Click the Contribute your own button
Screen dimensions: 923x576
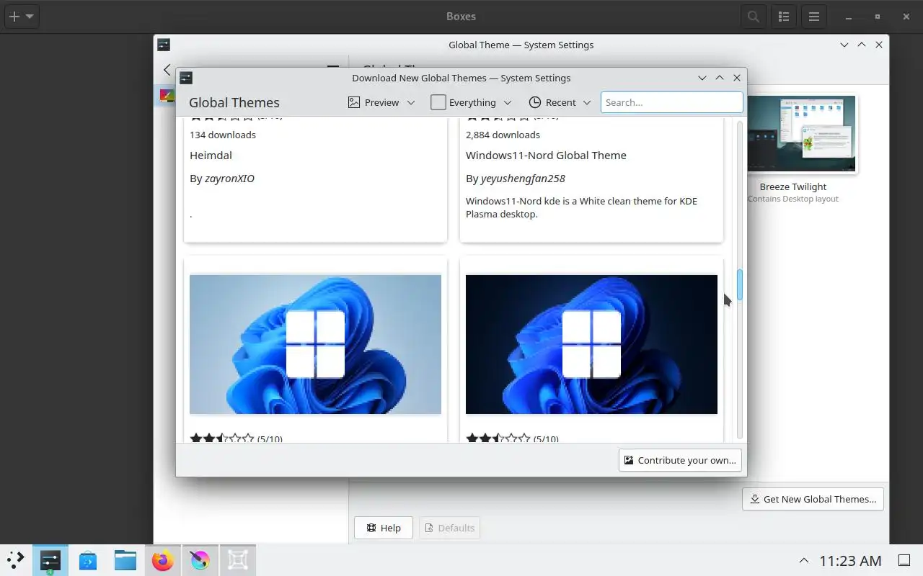pyautogui.click(x=680, y=460)
